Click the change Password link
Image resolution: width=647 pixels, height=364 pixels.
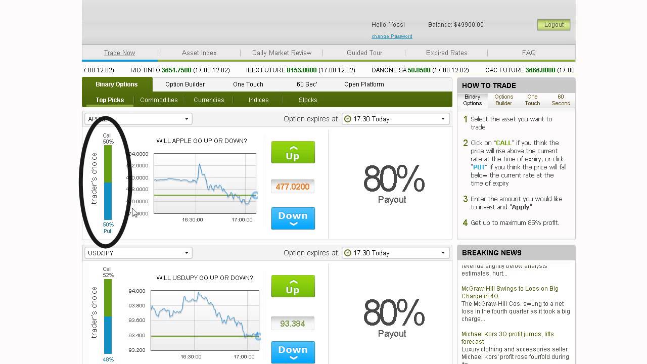point(392,36)
